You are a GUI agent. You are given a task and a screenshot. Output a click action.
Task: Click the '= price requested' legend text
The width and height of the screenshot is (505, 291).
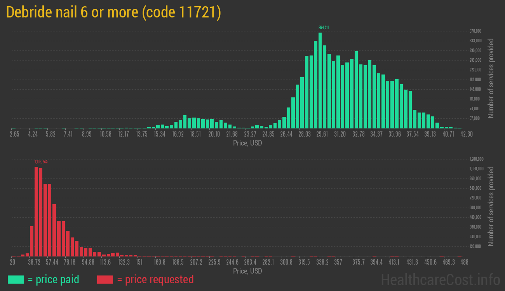155,279
